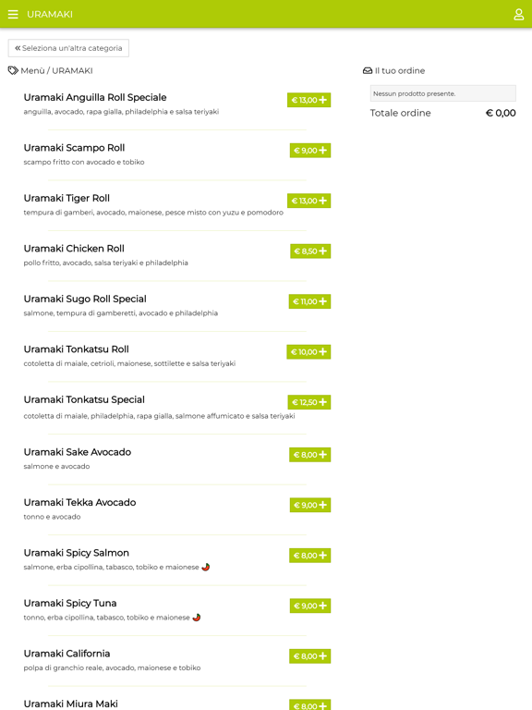Select the Uramaki Tiger Roll item title
The width and height of the screenshot is (532, 710).
pyautogui.click(x=66, y=199)
